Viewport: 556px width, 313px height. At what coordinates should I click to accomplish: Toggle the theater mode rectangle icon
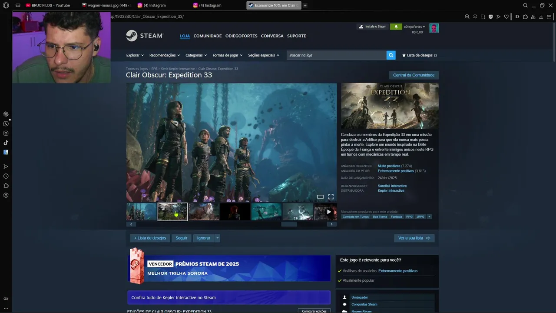coord(320,197)
